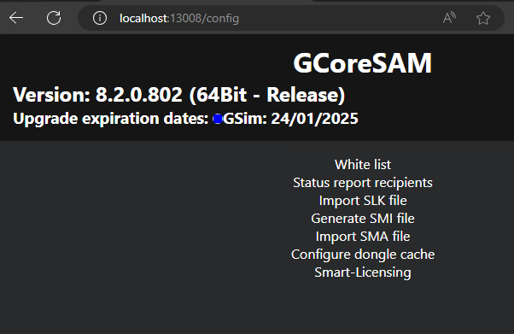
Task: Choose Generate SMI file
Action: coord(363,219)
